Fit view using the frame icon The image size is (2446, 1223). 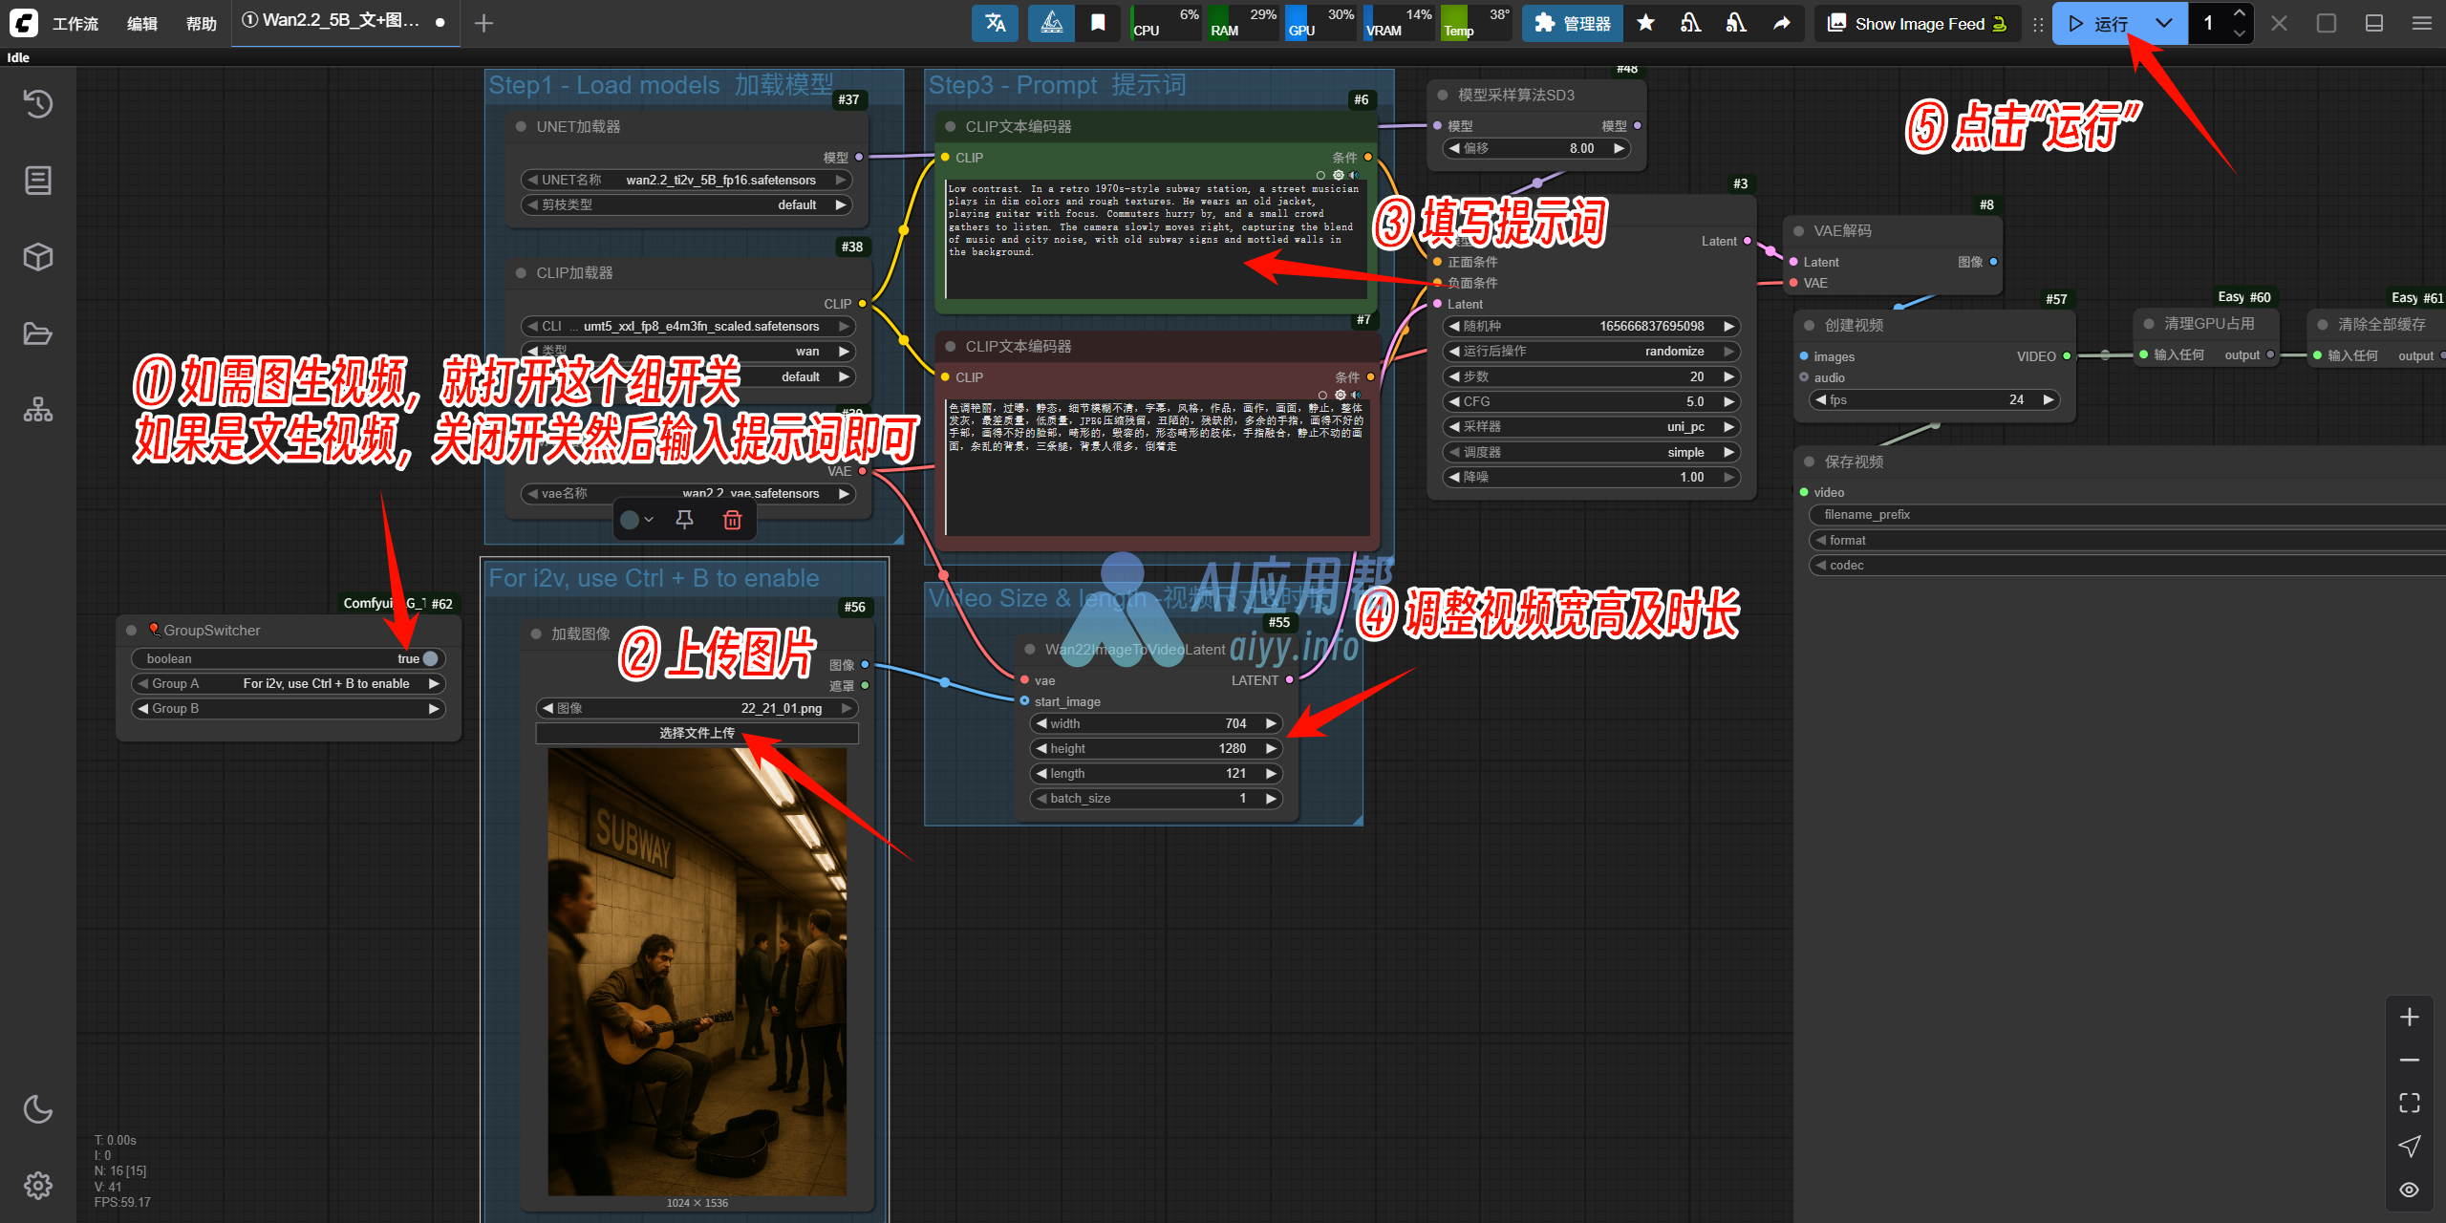[x=2409, y=1103]
